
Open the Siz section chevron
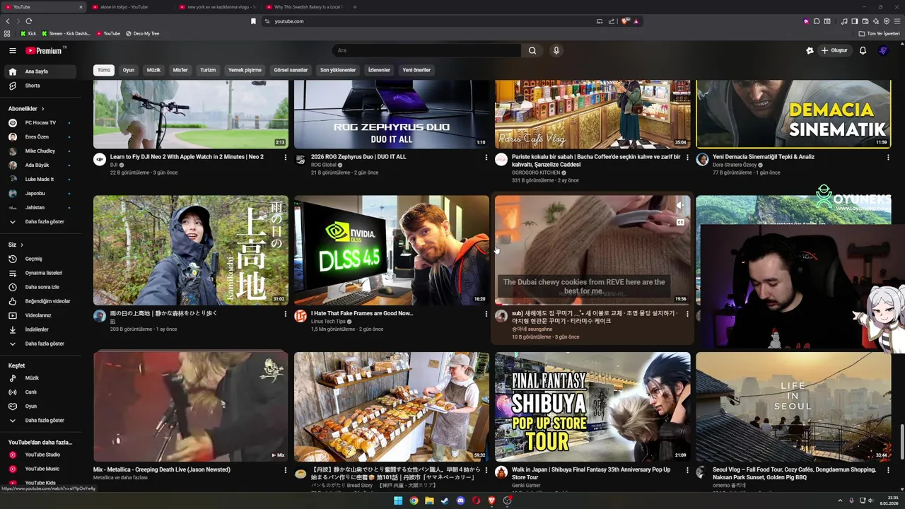point(22,245)
